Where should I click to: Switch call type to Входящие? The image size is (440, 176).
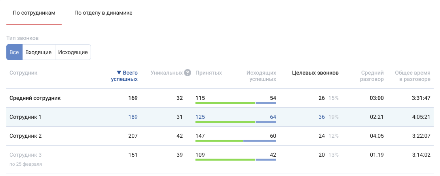coord(38,52)
